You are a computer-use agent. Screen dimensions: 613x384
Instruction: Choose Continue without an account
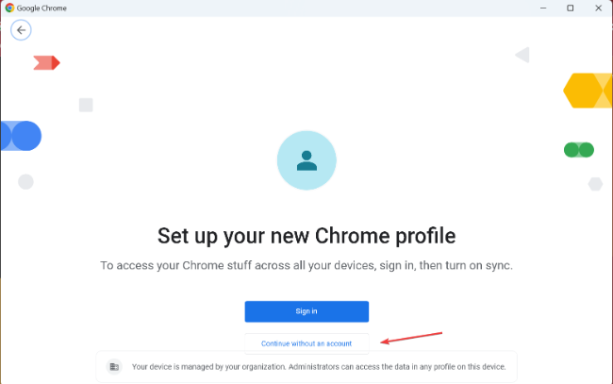click(x=306, y=343)
